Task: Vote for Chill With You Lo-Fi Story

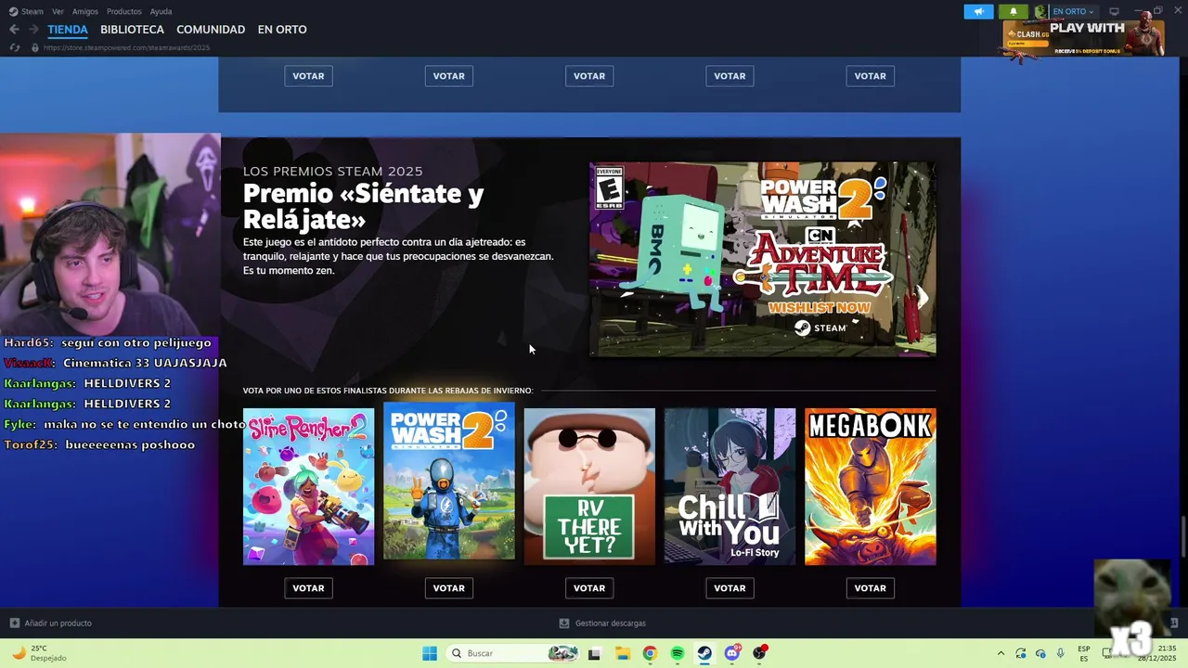Action: click(730, 588)
